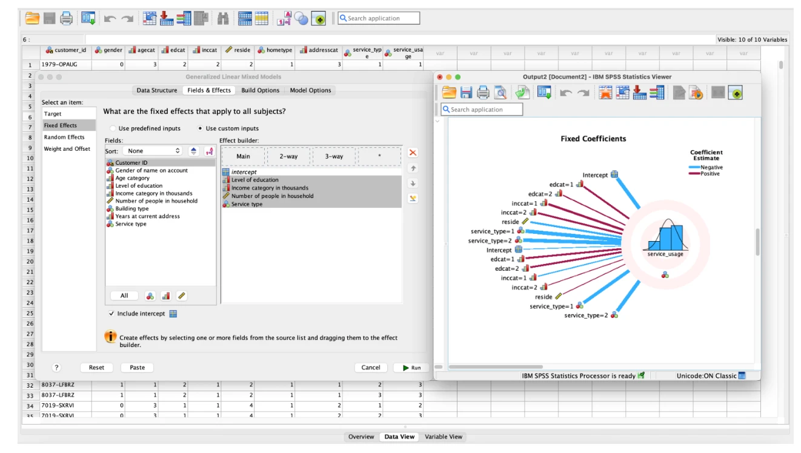Click the Cancel button
Screen dimensions: 801x453
click(371, 368)
